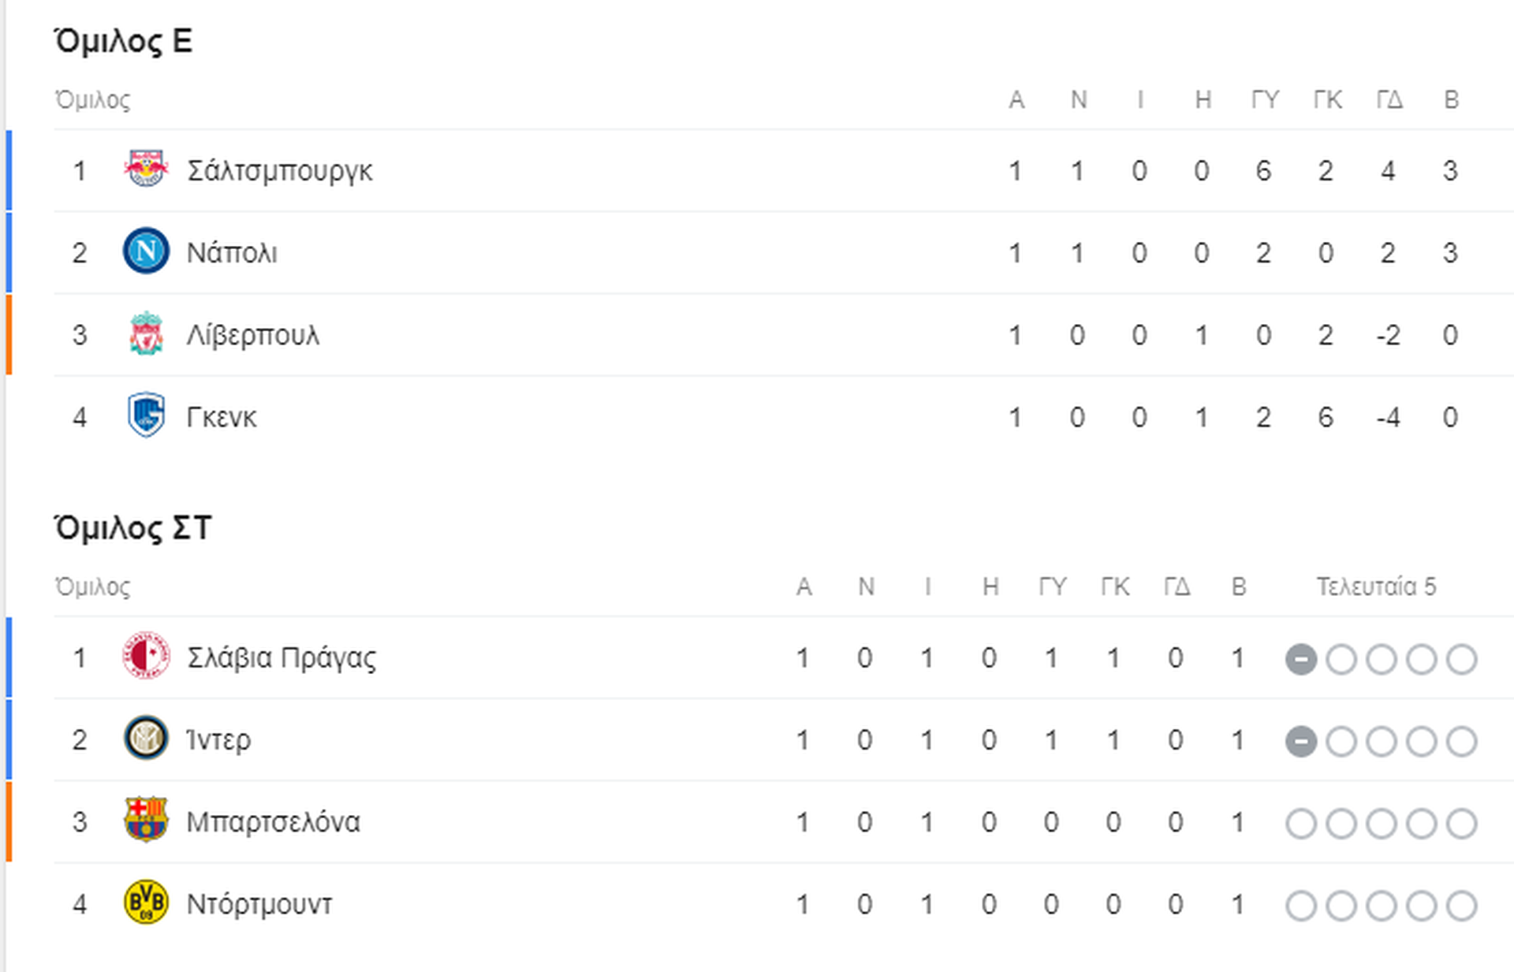The width and height of the screenshot is (1514, 972).
Task: Click the Όμιλος Ε group heading
Action: pyautogui.click(x=124, y=41)
